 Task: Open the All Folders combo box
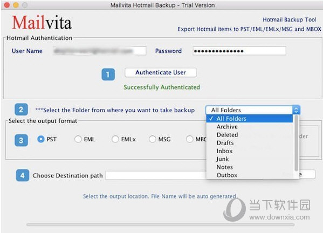pos(253,110)
